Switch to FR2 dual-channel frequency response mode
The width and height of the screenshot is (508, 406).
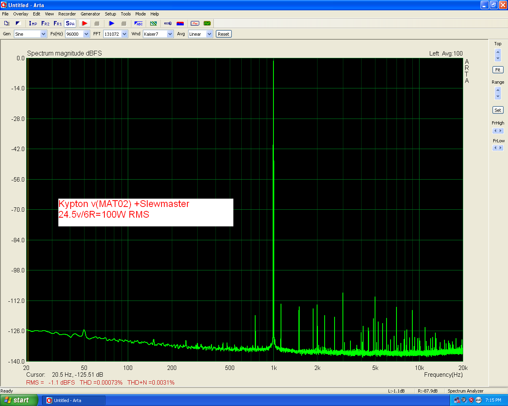[x=45, y=23]
